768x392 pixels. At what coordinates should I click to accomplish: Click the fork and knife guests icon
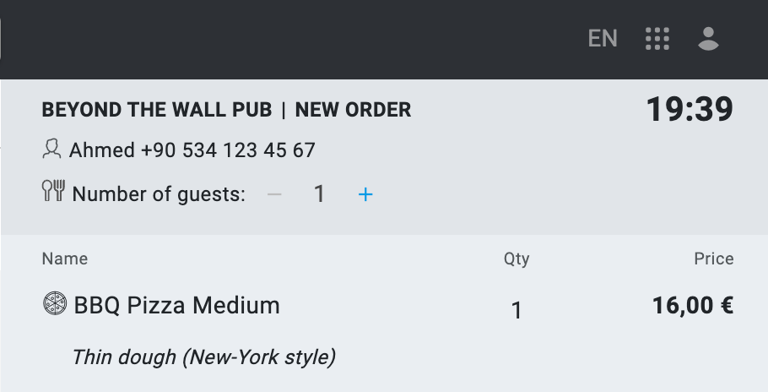coord(53,191)
